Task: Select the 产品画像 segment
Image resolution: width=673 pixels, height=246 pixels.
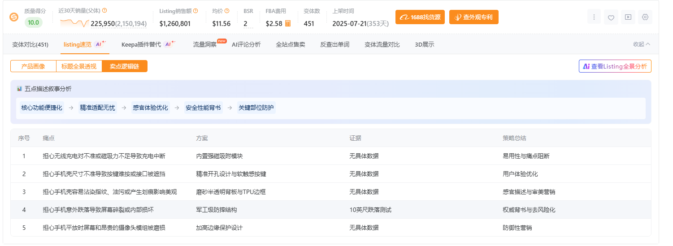Action: pos(34,66)
